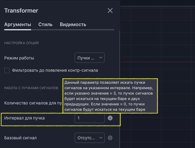
Task: Switch to the Аргументы tab
Action: [17, 25]
